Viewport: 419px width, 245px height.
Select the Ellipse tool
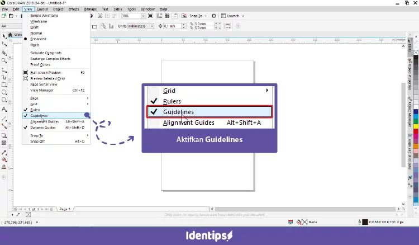point(4,92)
